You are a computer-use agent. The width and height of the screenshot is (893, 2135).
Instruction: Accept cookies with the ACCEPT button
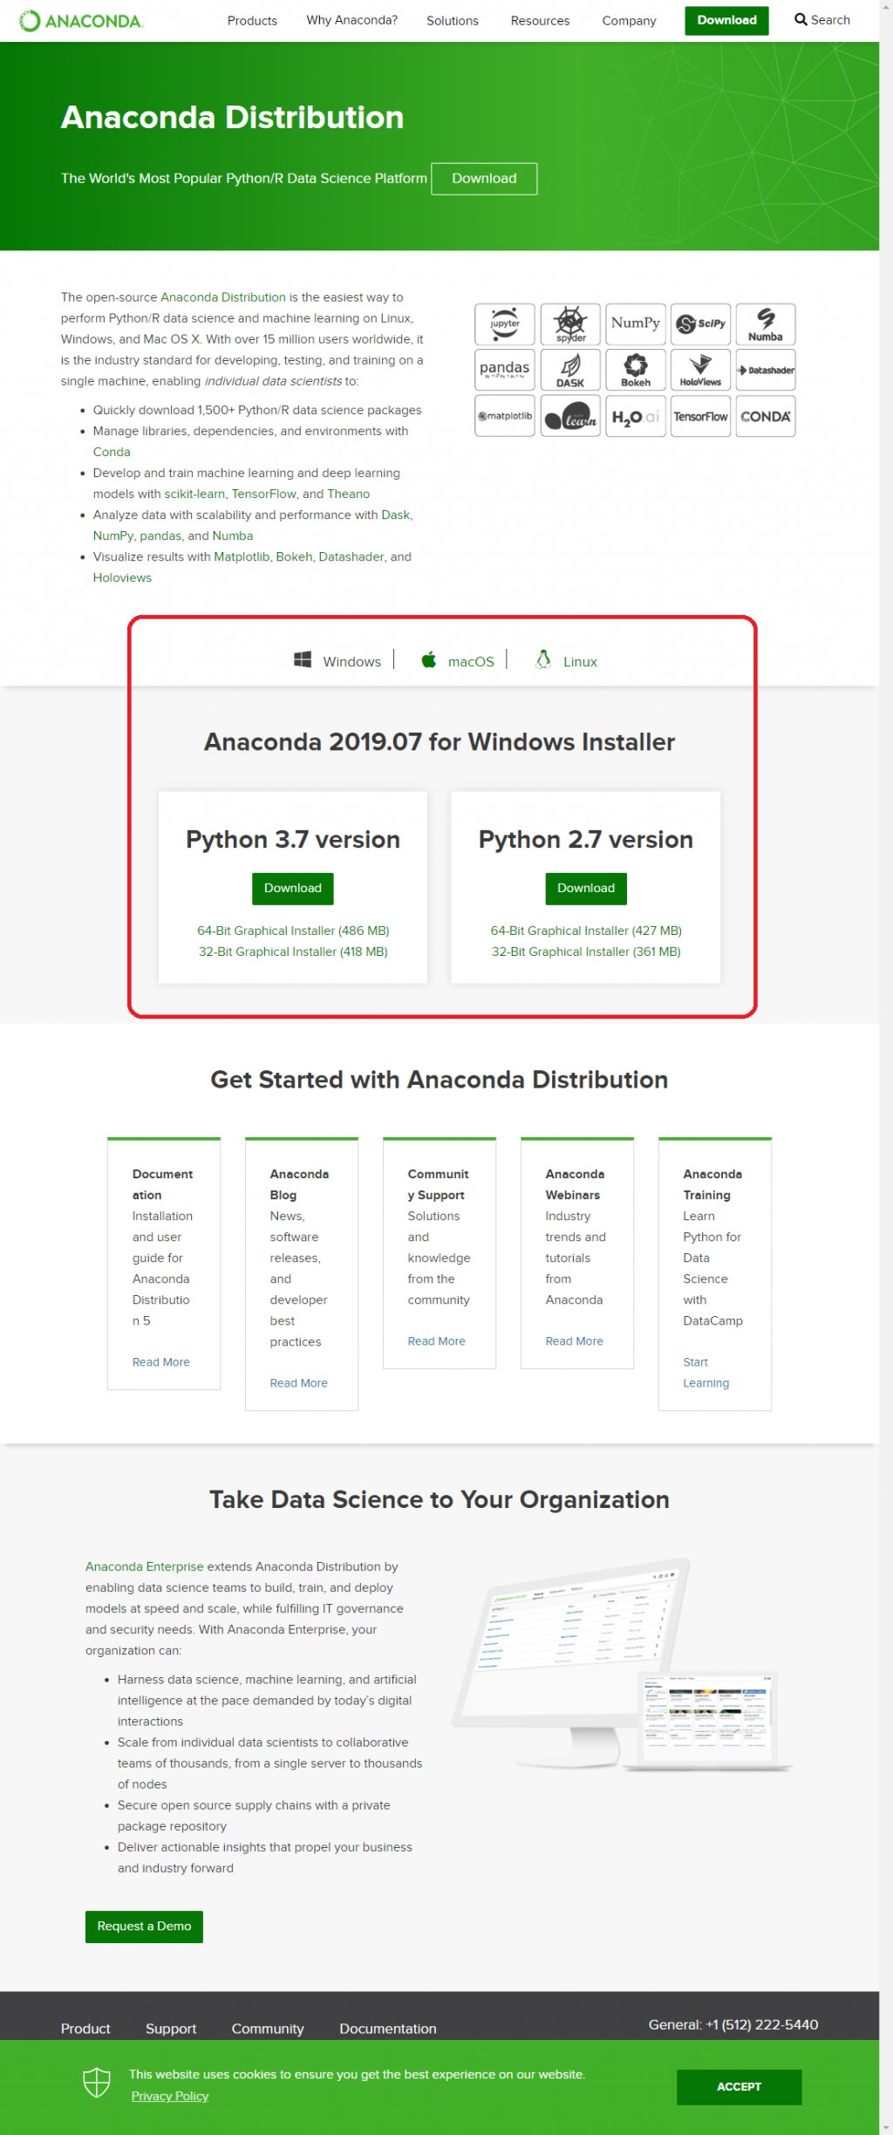739,2086
